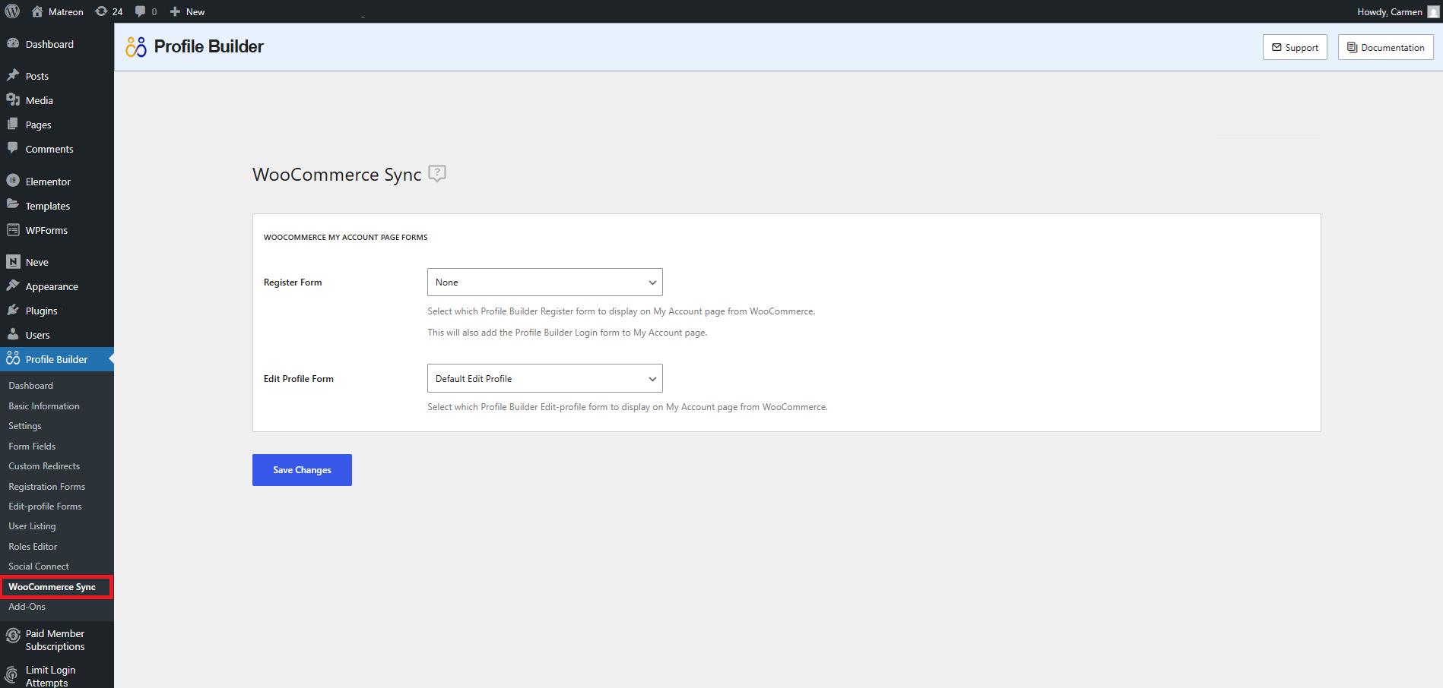This screenshot has height=688, width=1443.
Task: Click the Templates label in sidebar
Action: point(48,206)
